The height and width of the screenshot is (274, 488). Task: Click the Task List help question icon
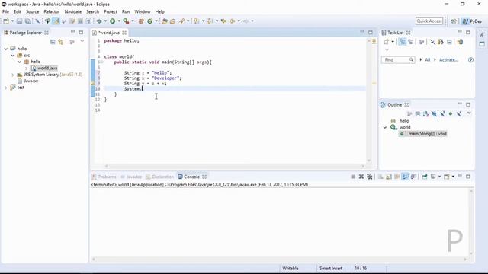pyautogui.click(x=470, y=59)
